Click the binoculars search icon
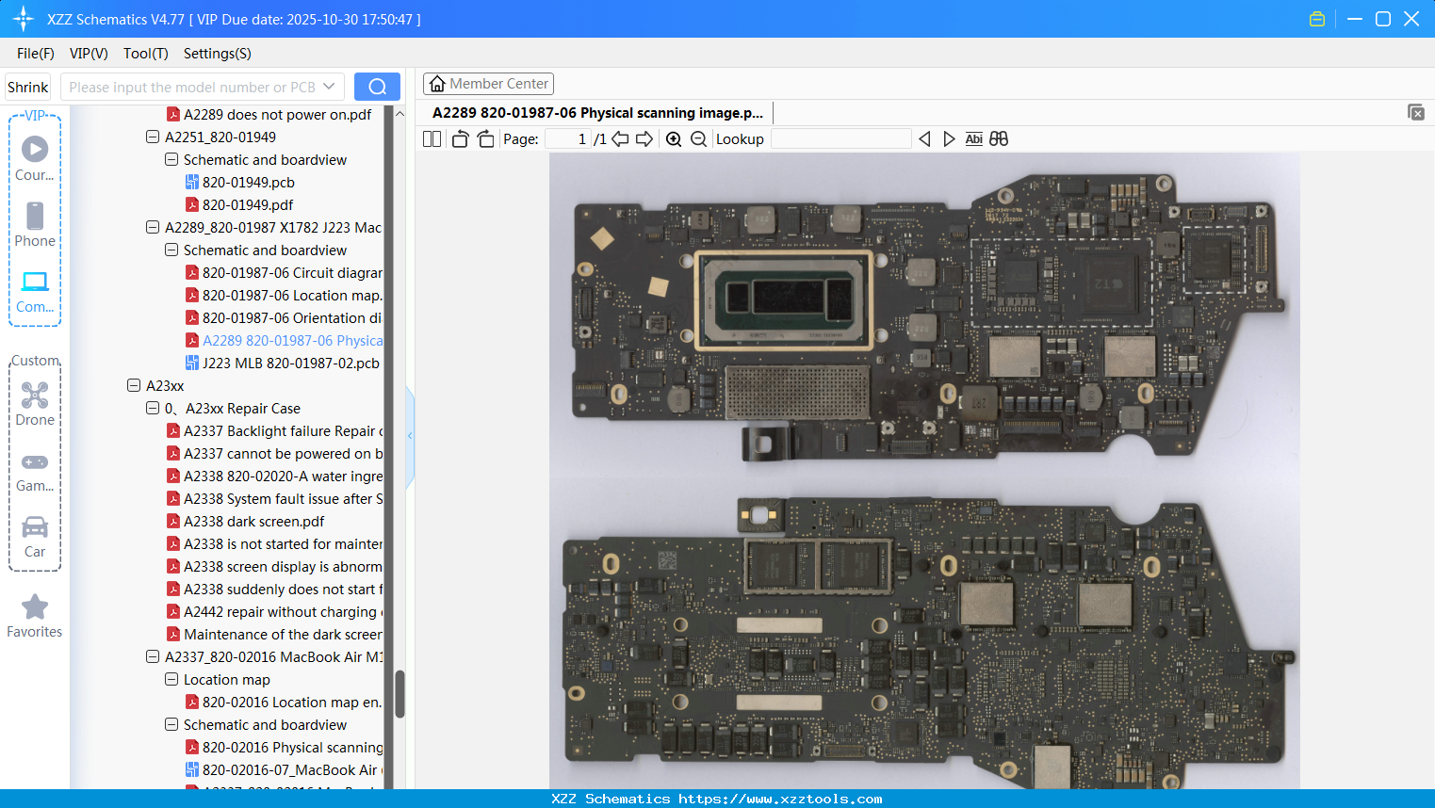The width and height of the screenshot is (1435, 808). point(999,139)
